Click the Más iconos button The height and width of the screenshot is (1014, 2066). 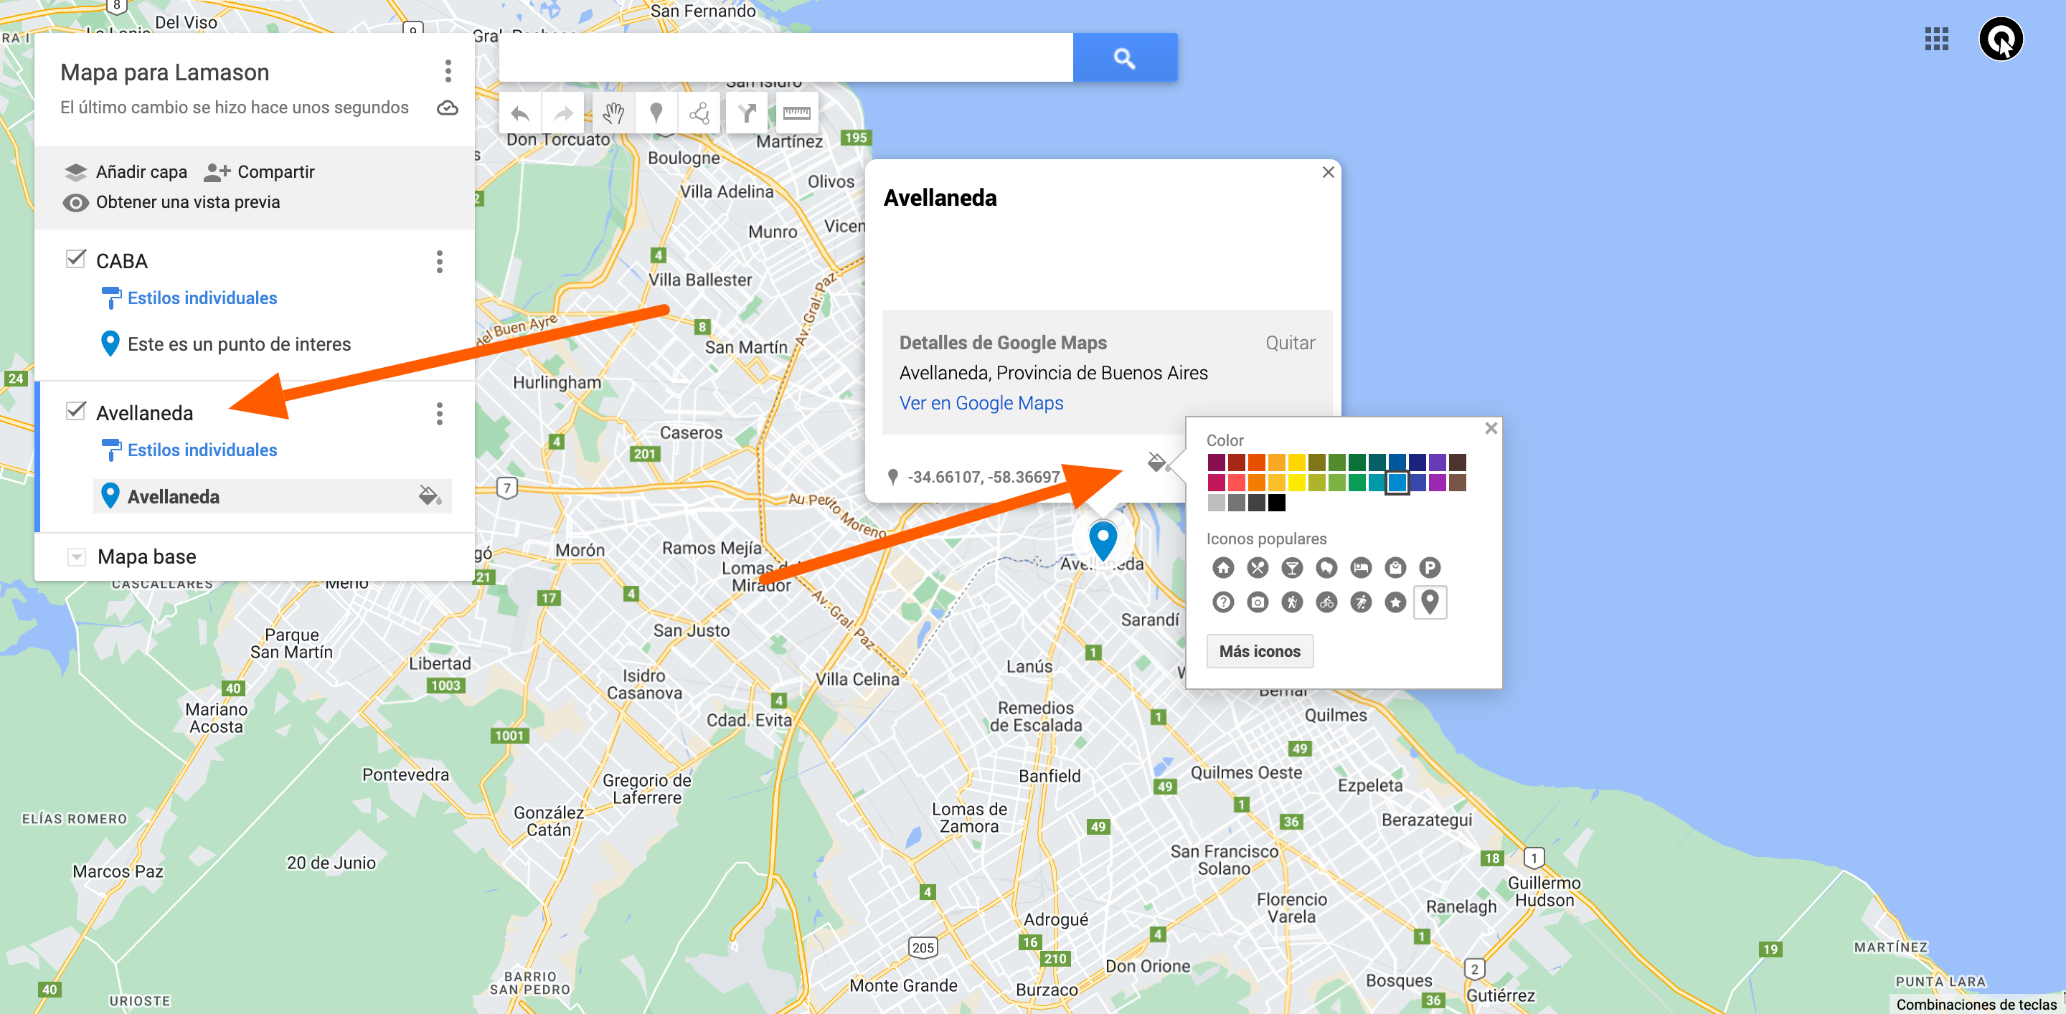click(1259, 651)
